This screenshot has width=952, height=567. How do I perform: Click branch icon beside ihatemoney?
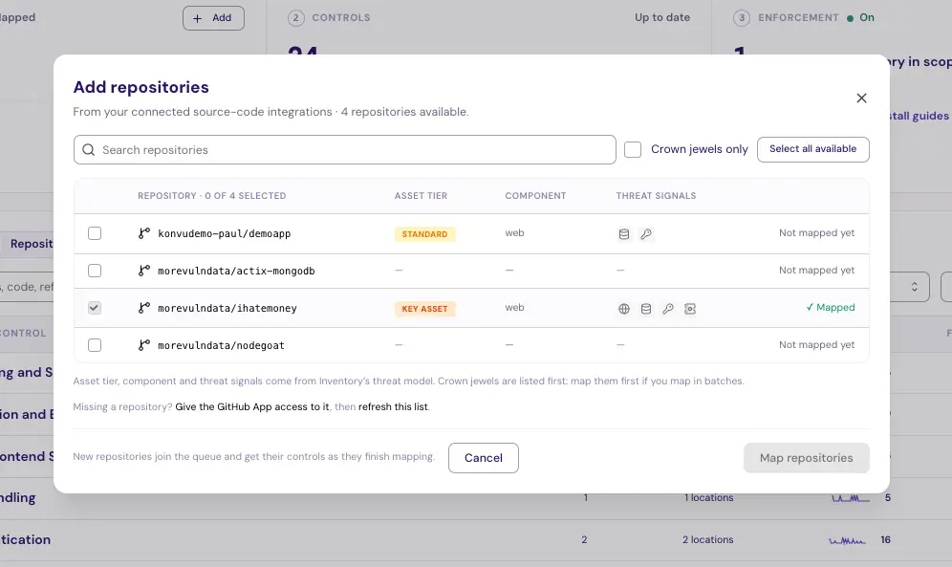tap(144, 308)
